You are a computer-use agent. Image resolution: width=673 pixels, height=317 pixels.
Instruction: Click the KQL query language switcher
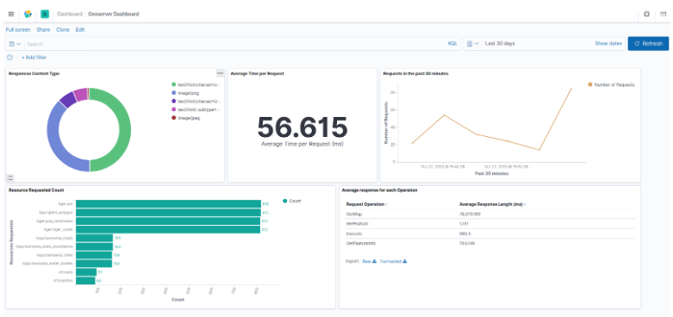tap(452, 44)
